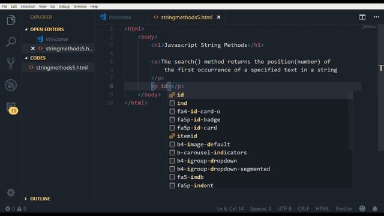
Task: Click HTML language mode in status bar
Action: pos(322,209)
